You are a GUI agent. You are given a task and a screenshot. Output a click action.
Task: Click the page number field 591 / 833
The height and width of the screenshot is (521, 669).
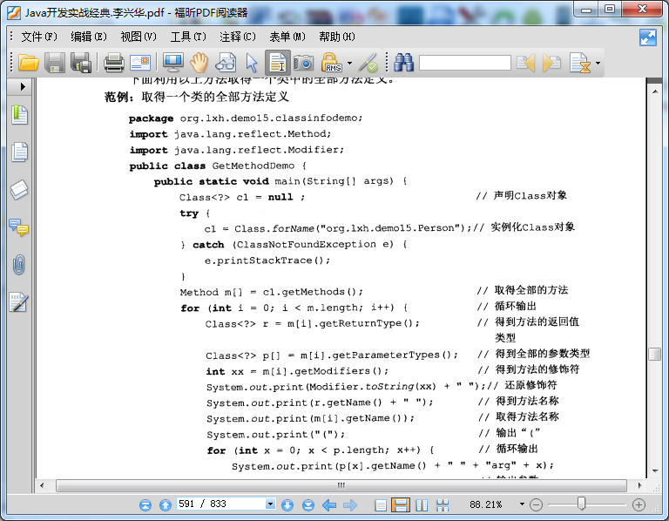click(221, 504)
